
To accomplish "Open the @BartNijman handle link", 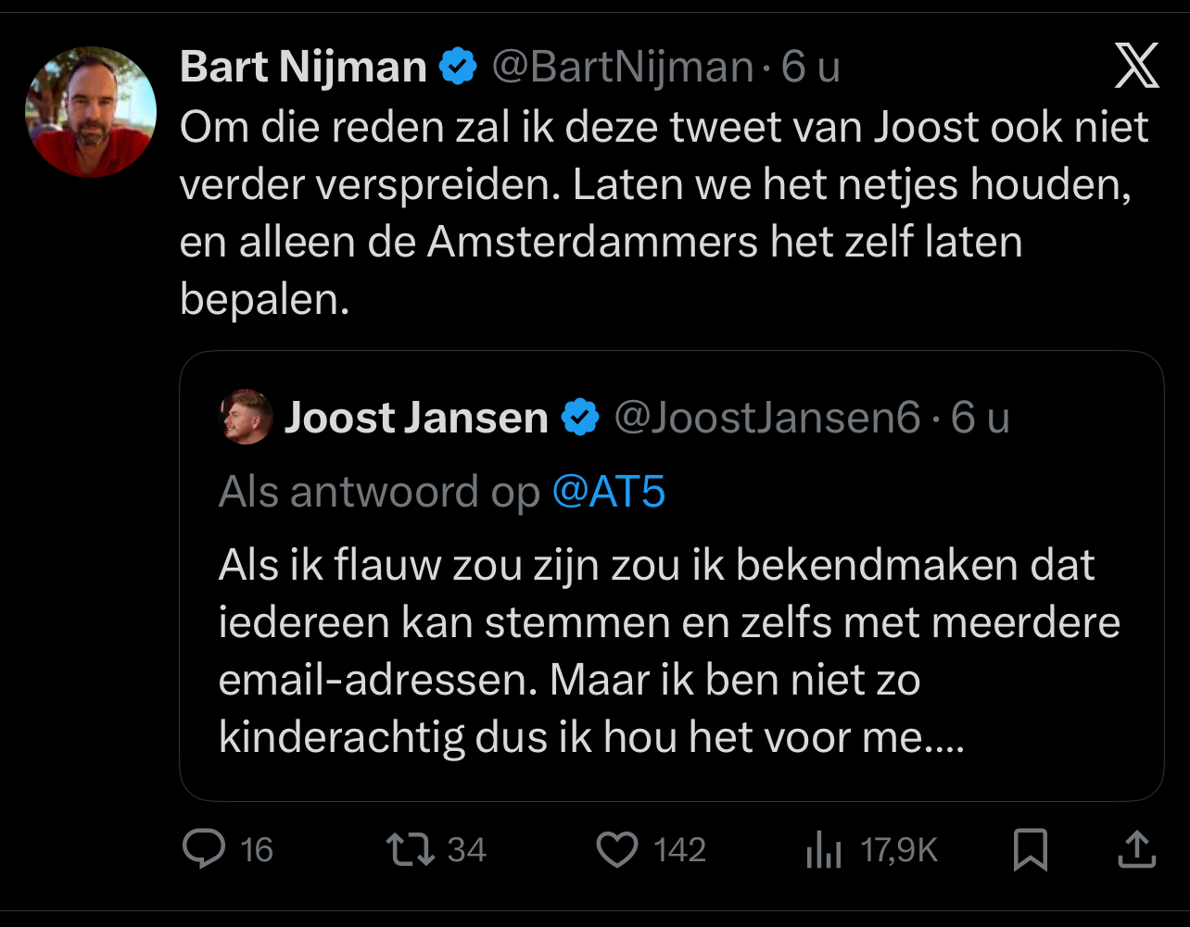I will [622, 68].
